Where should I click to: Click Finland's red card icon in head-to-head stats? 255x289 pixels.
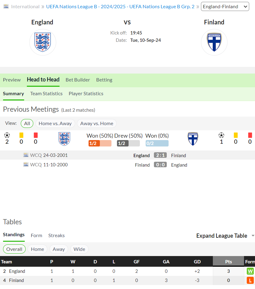pos(250,135)
